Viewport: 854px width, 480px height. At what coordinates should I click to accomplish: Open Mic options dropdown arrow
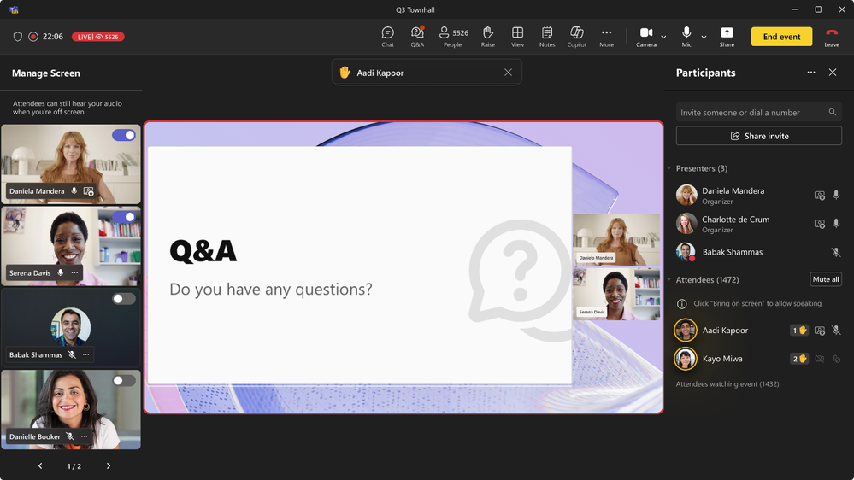tap(704, 37)
